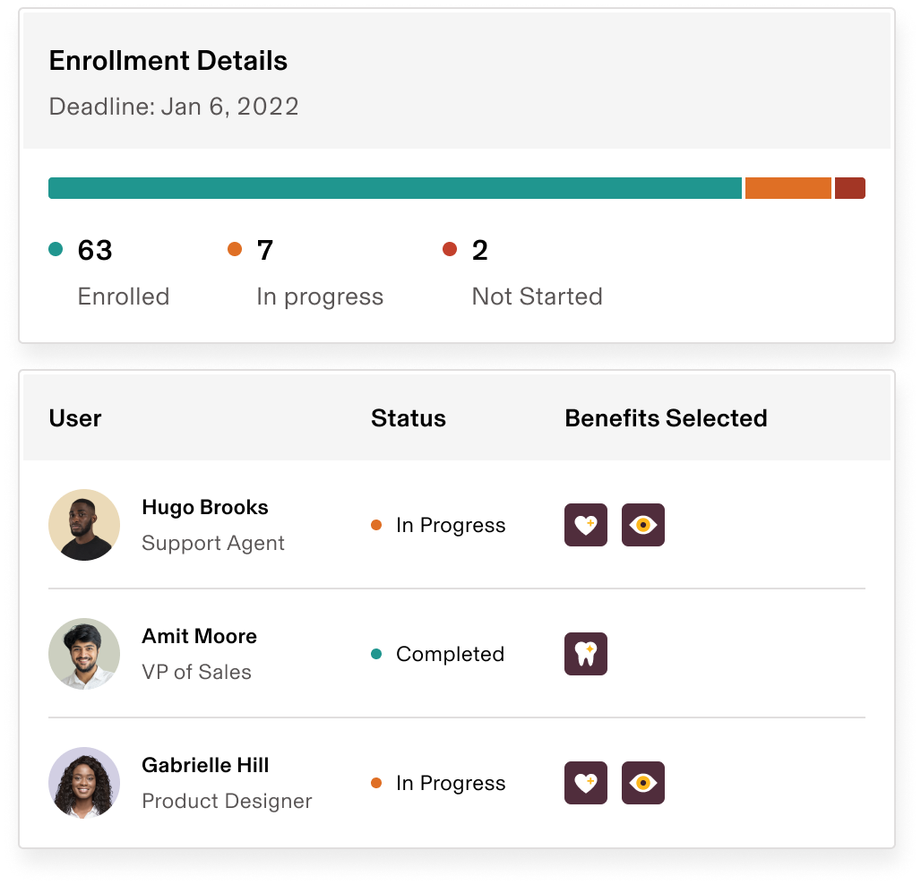Select the orange in-progress bar segment
The image size is (921, 885).
click(788, 188)
